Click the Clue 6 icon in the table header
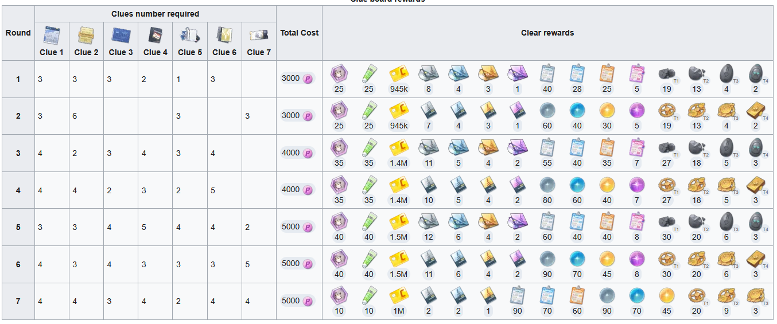 pos(224,36)
